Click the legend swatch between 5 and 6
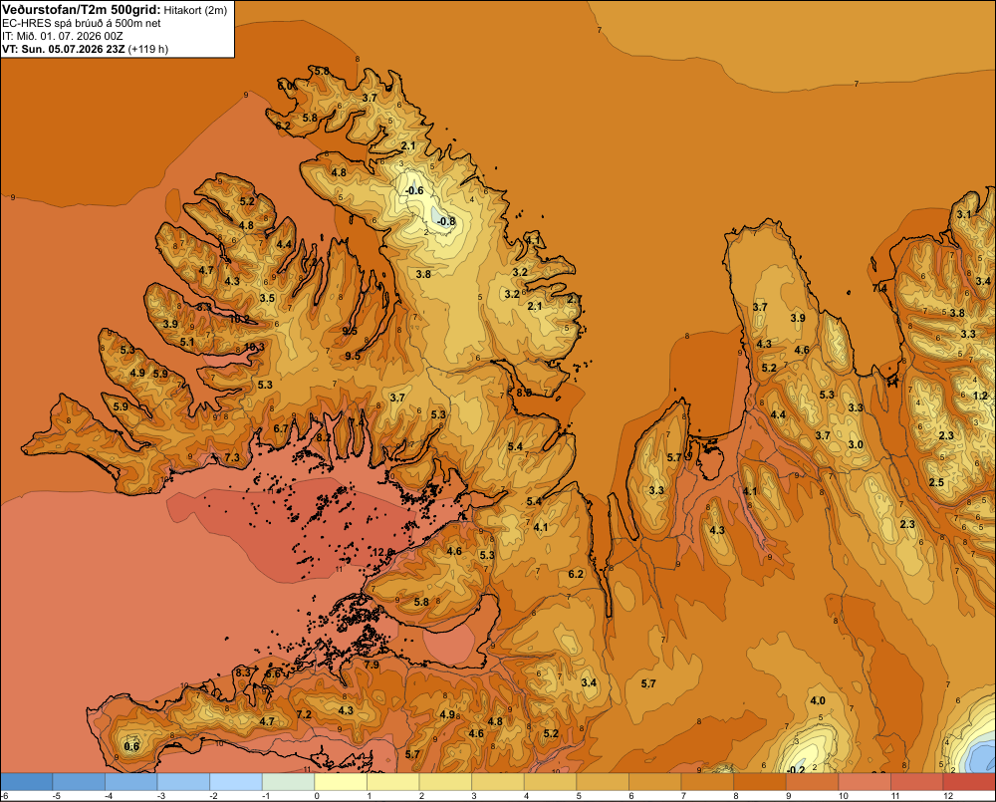This screenshot has height=802, width=996. click(603, 781)
